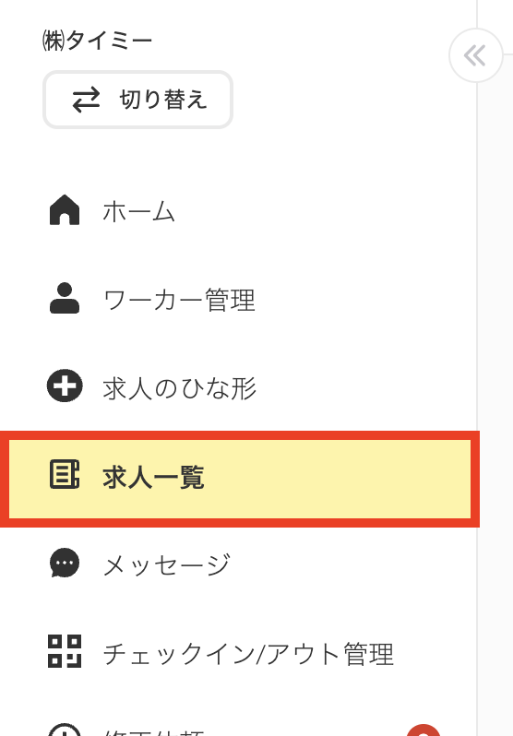Viewport: 513px width, 736px height.
Task: Open メッセージ via its text label
Action: 166,564
